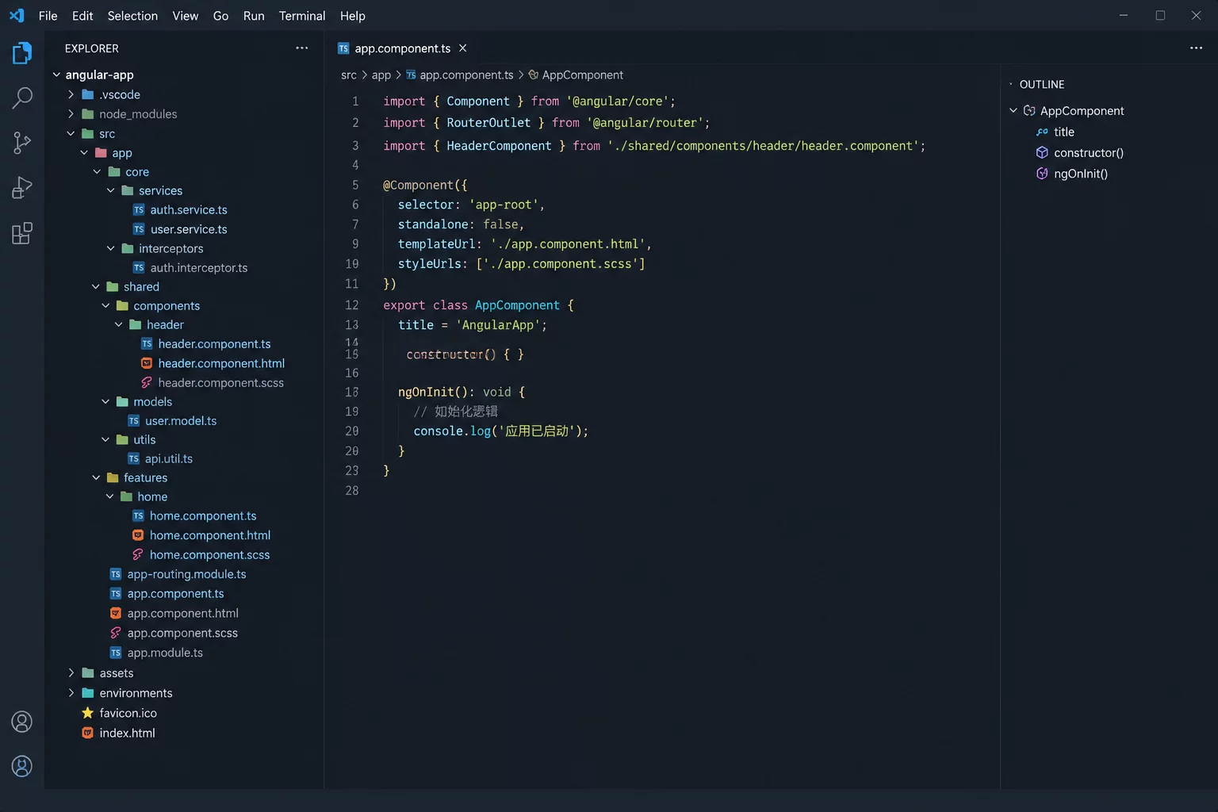
Task: Open the Selection menu
Action: point(132,16)
